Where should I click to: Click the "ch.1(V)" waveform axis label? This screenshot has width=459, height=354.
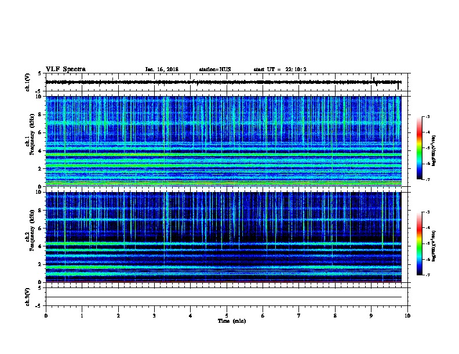pos(27,82)
